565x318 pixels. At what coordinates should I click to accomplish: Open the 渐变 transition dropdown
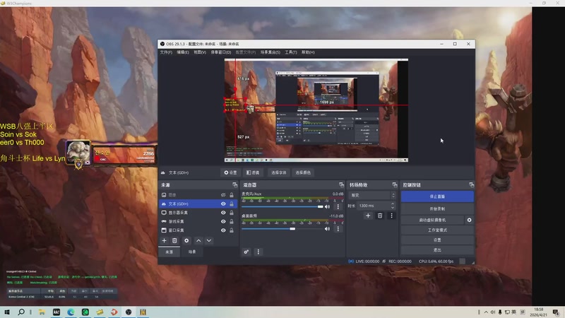click(x=372, y=196)
